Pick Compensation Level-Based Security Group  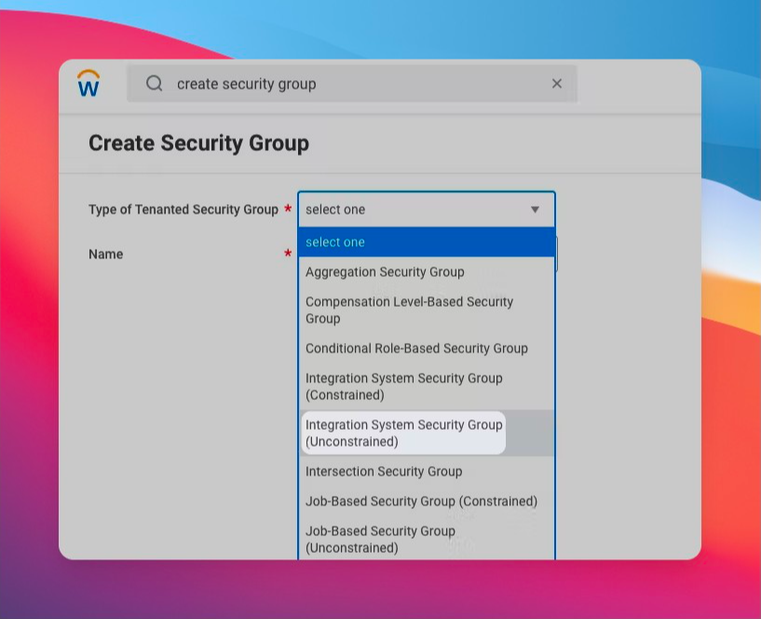point(409,309)
